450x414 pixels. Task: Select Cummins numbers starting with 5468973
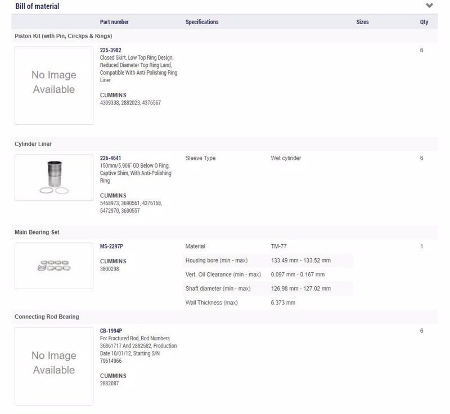[131, 207]
